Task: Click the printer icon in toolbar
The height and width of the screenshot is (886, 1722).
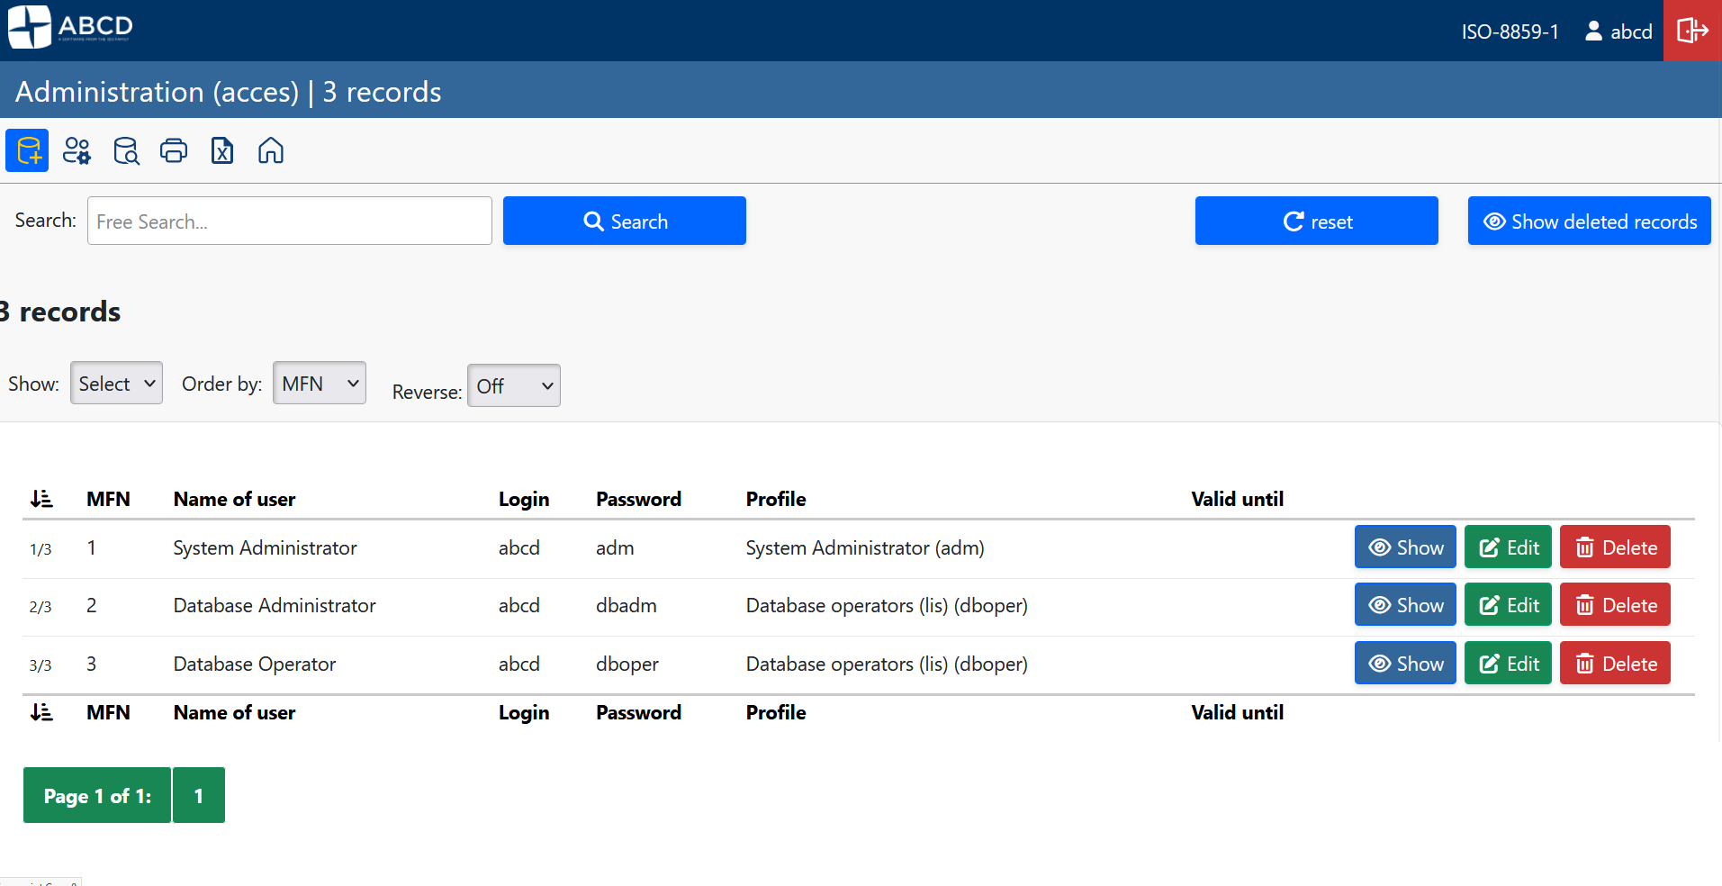Action: click(x=174, y=150)
